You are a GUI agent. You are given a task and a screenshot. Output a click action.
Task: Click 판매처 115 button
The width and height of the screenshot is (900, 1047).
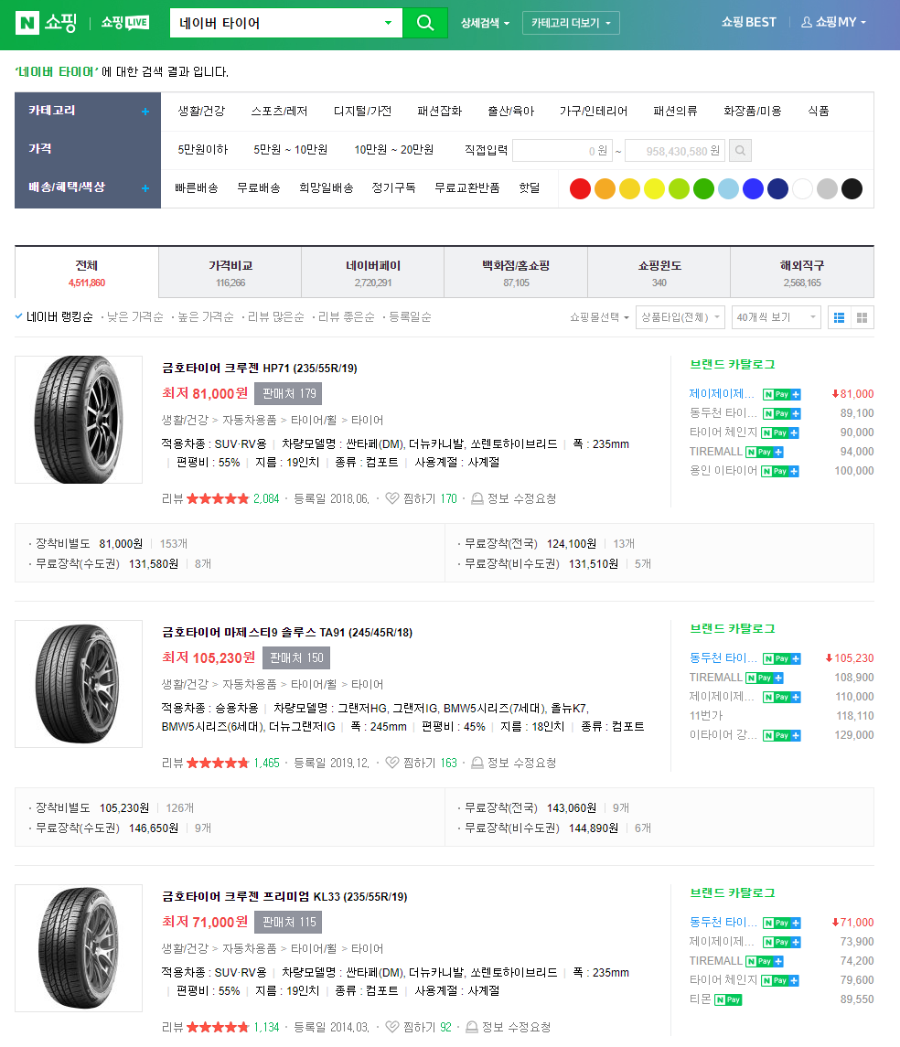tap(288, 922)
